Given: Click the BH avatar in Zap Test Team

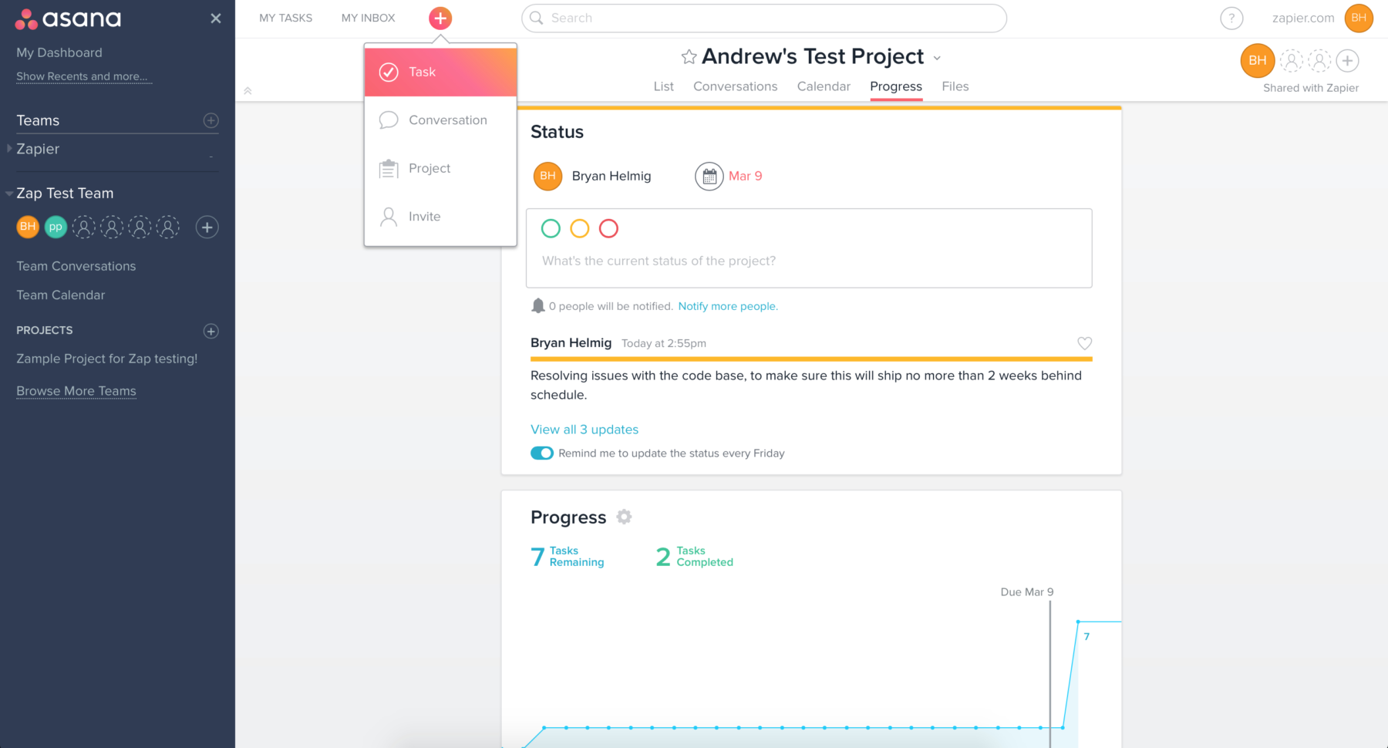Looking at the screenshot, I should [28, 227].
